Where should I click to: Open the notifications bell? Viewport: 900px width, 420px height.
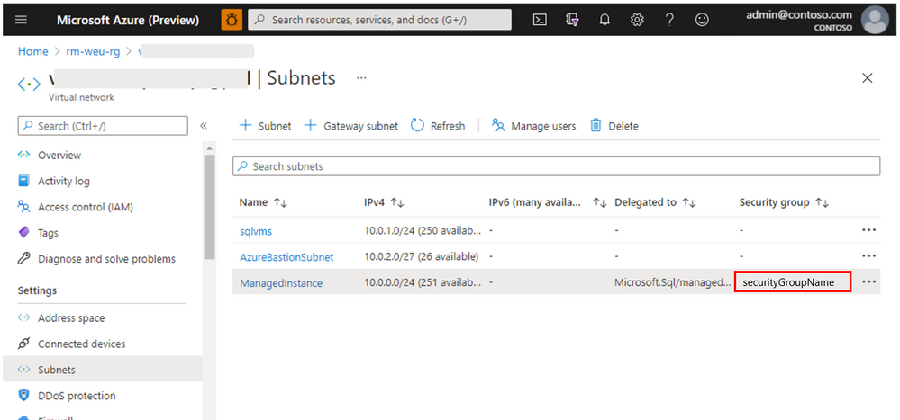(605, 20)
